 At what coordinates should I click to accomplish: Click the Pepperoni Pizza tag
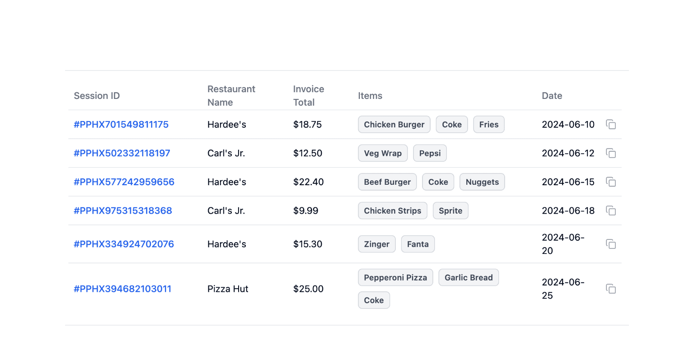pyautogui.click(x=395, y=278)
